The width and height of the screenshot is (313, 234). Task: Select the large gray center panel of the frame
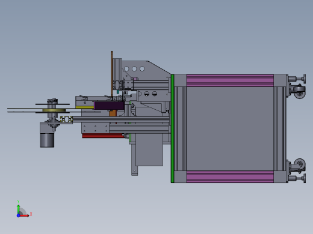click(x=230, y=128)
